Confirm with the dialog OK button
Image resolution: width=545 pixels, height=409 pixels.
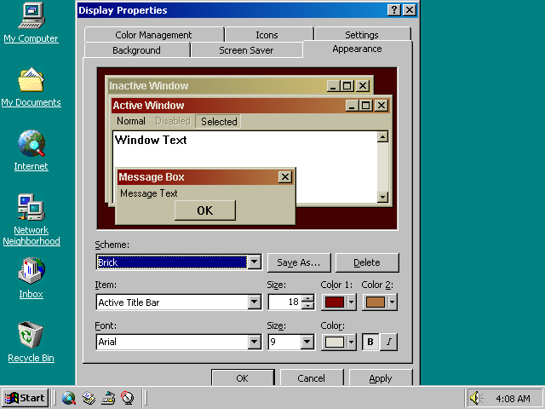tap(243, 377)
